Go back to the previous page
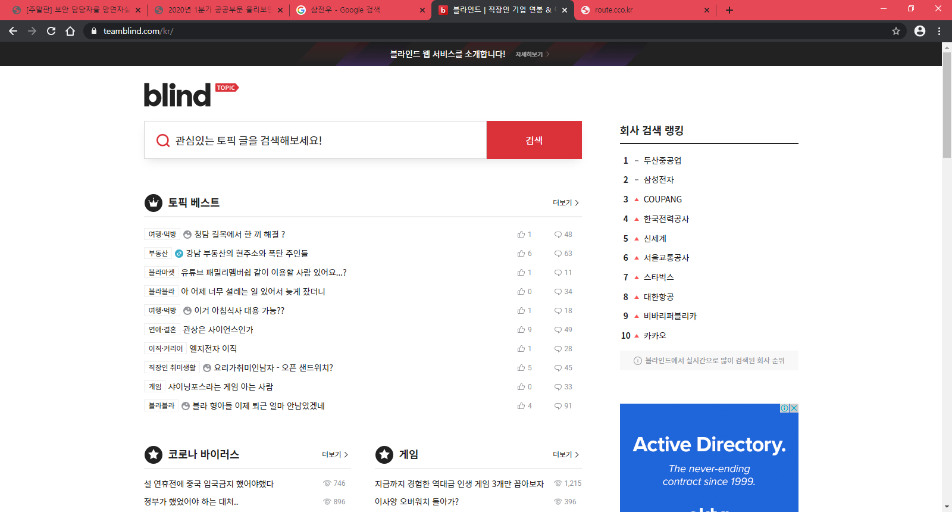Image resolution: width=952 pixels, height=512 pixels. tap(13, 31)
